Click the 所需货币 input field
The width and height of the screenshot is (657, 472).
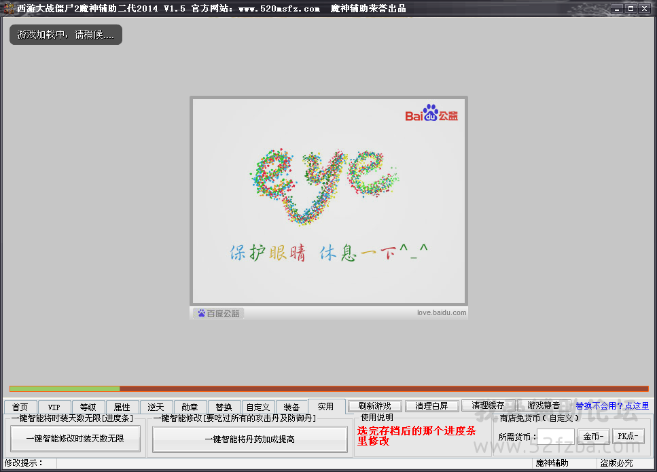tap(555, 437)
